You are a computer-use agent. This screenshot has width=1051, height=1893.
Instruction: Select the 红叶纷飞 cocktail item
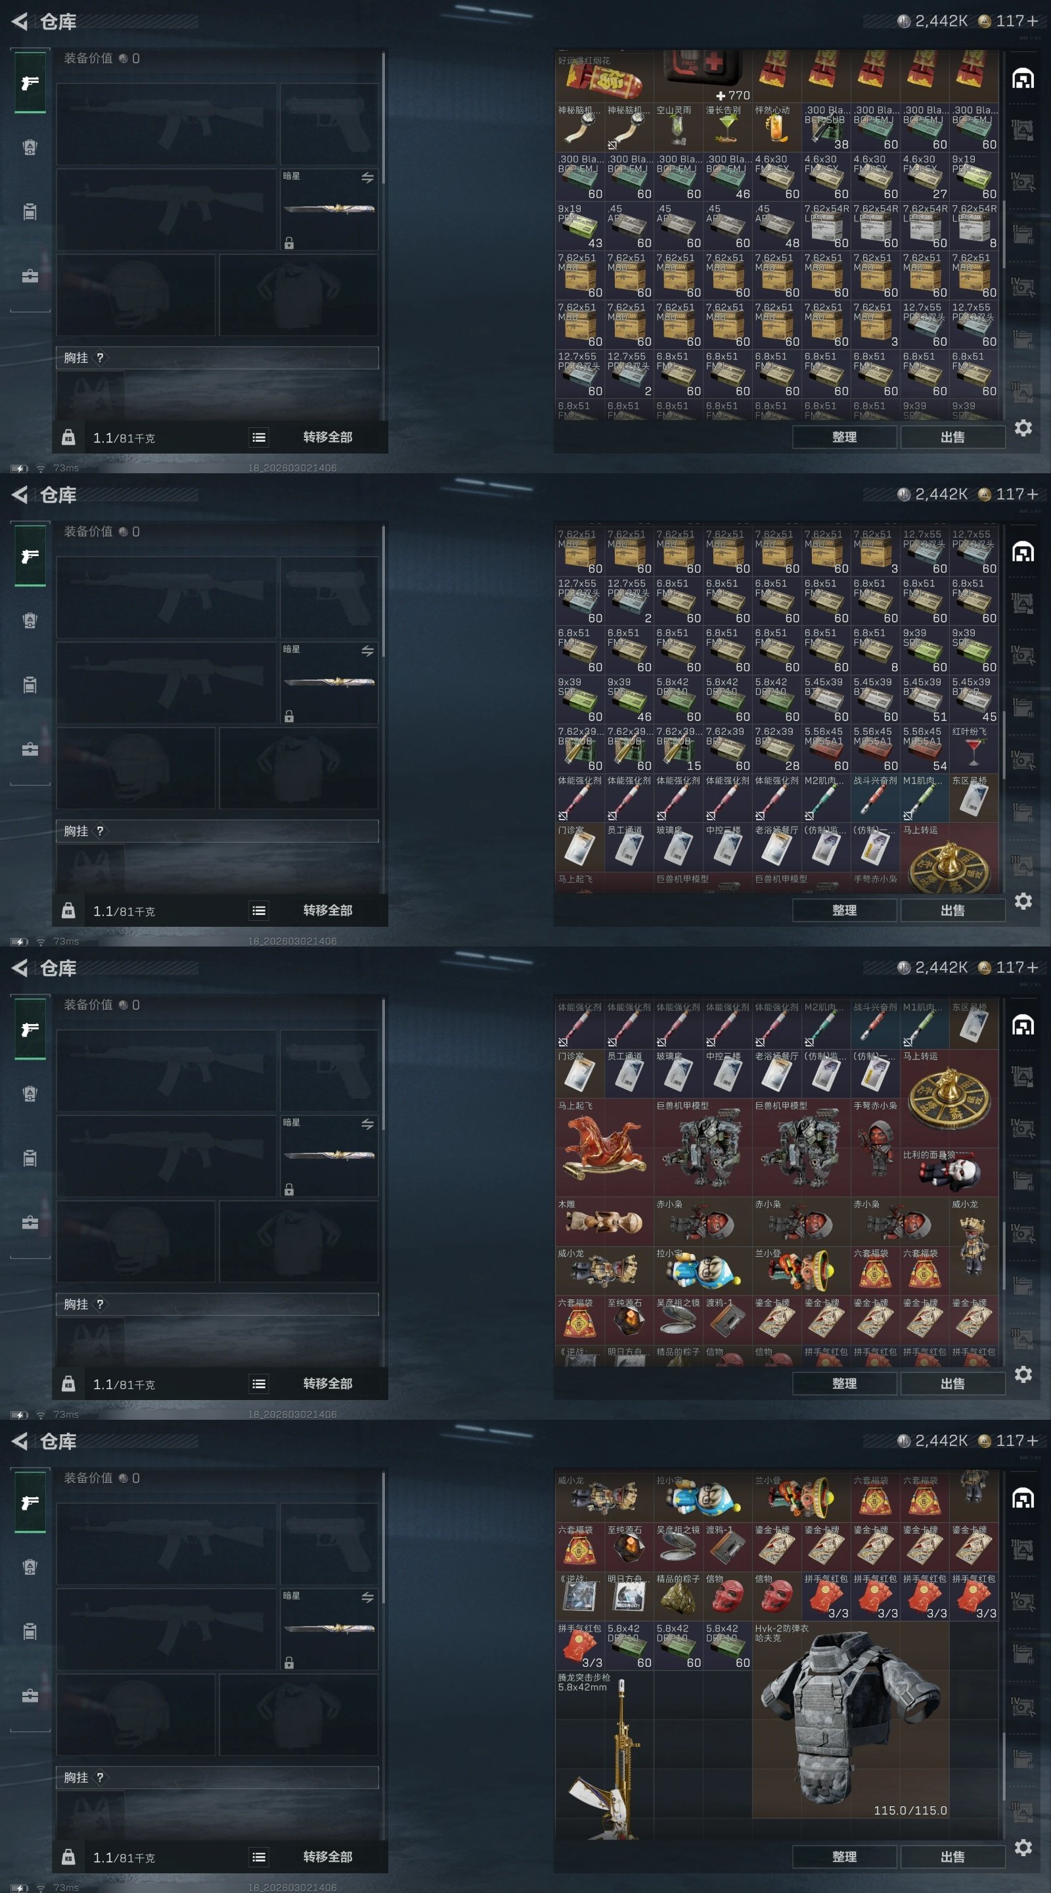973,749
